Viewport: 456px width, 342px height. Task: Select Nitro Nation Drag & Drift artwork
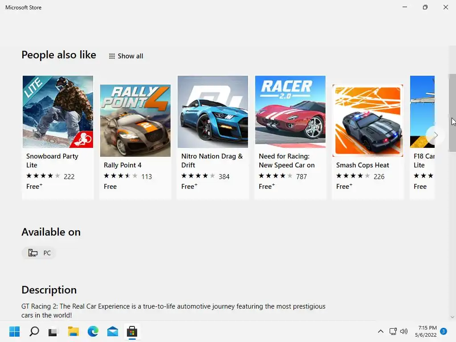tap(213, 112)
